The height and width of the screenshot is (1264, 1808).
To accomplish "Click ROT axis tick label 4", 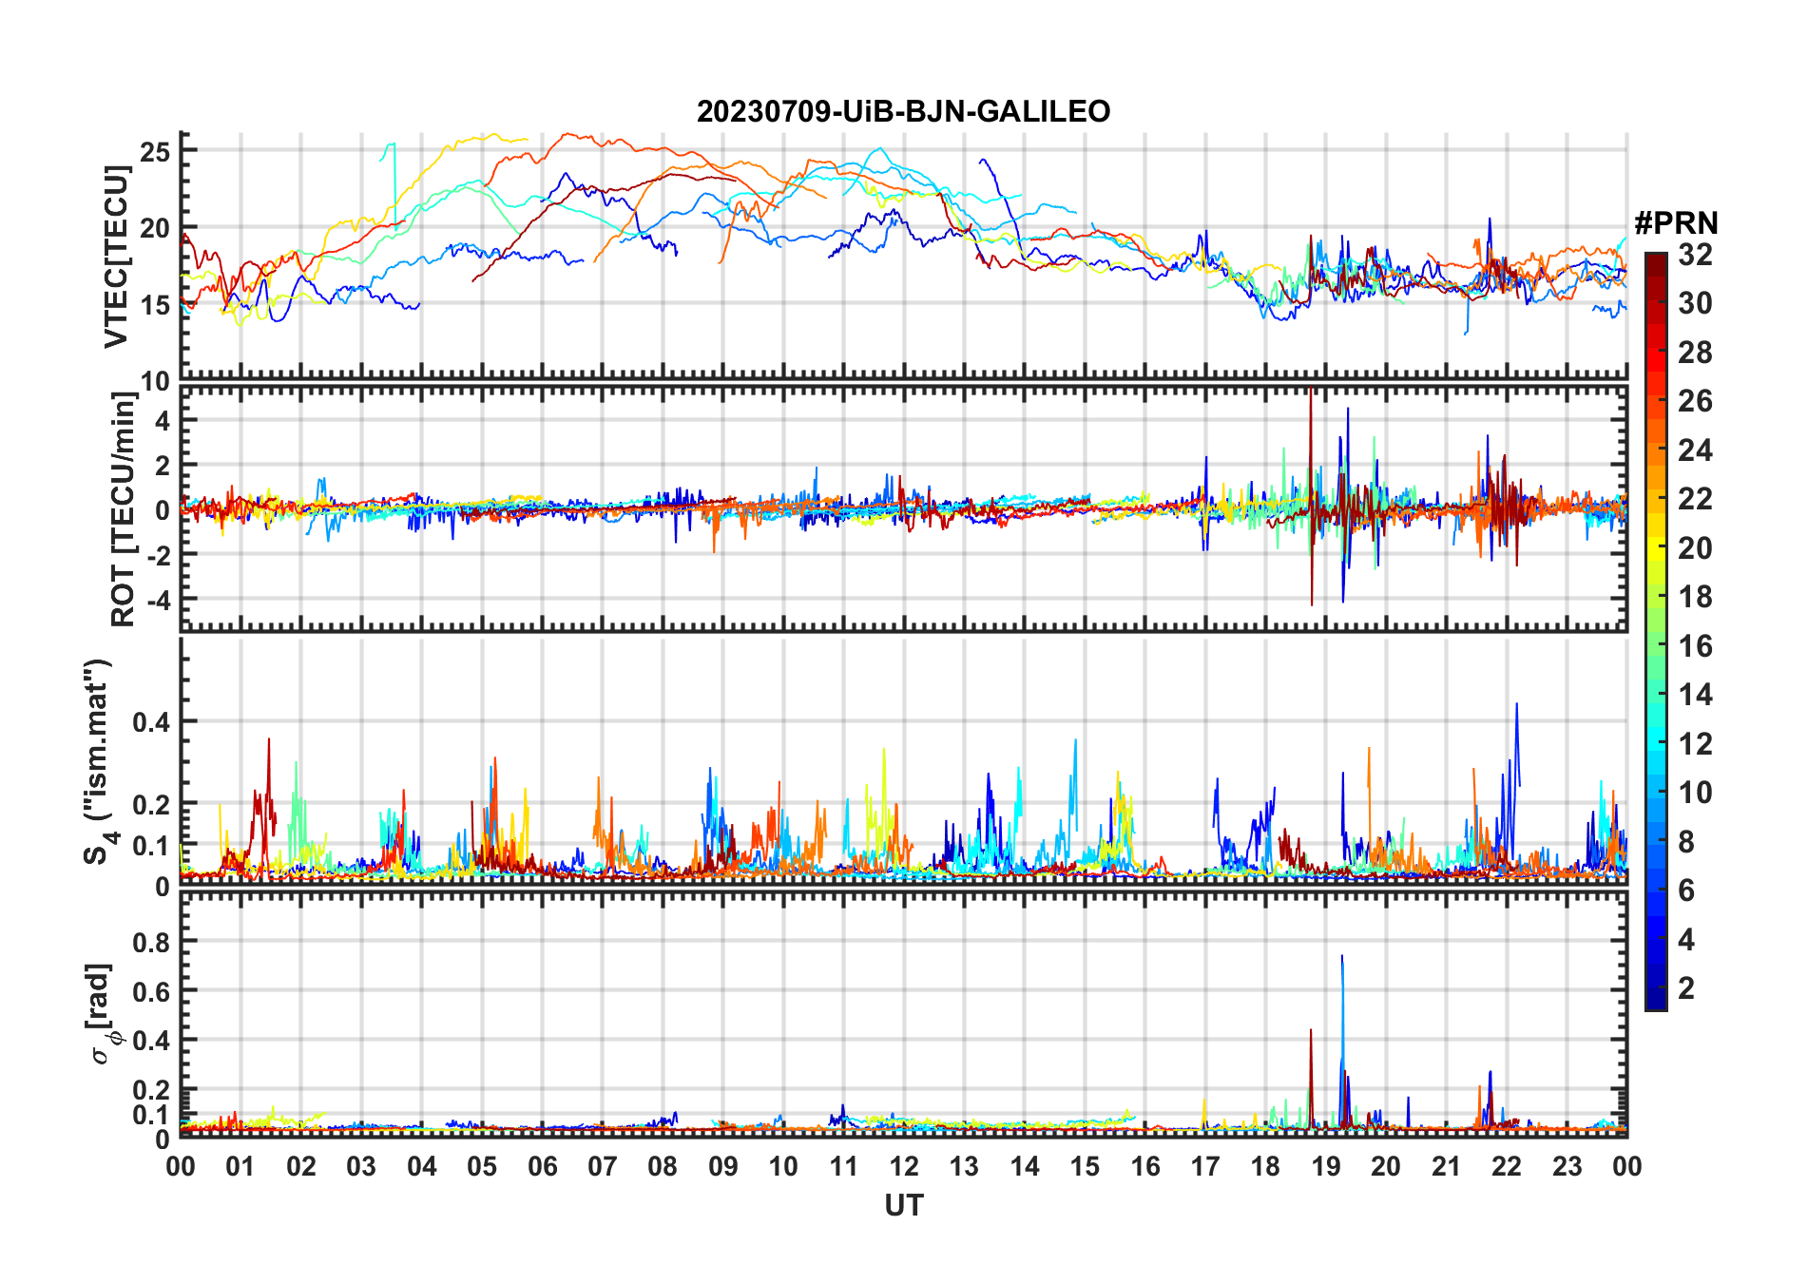I will coord(163,420).
